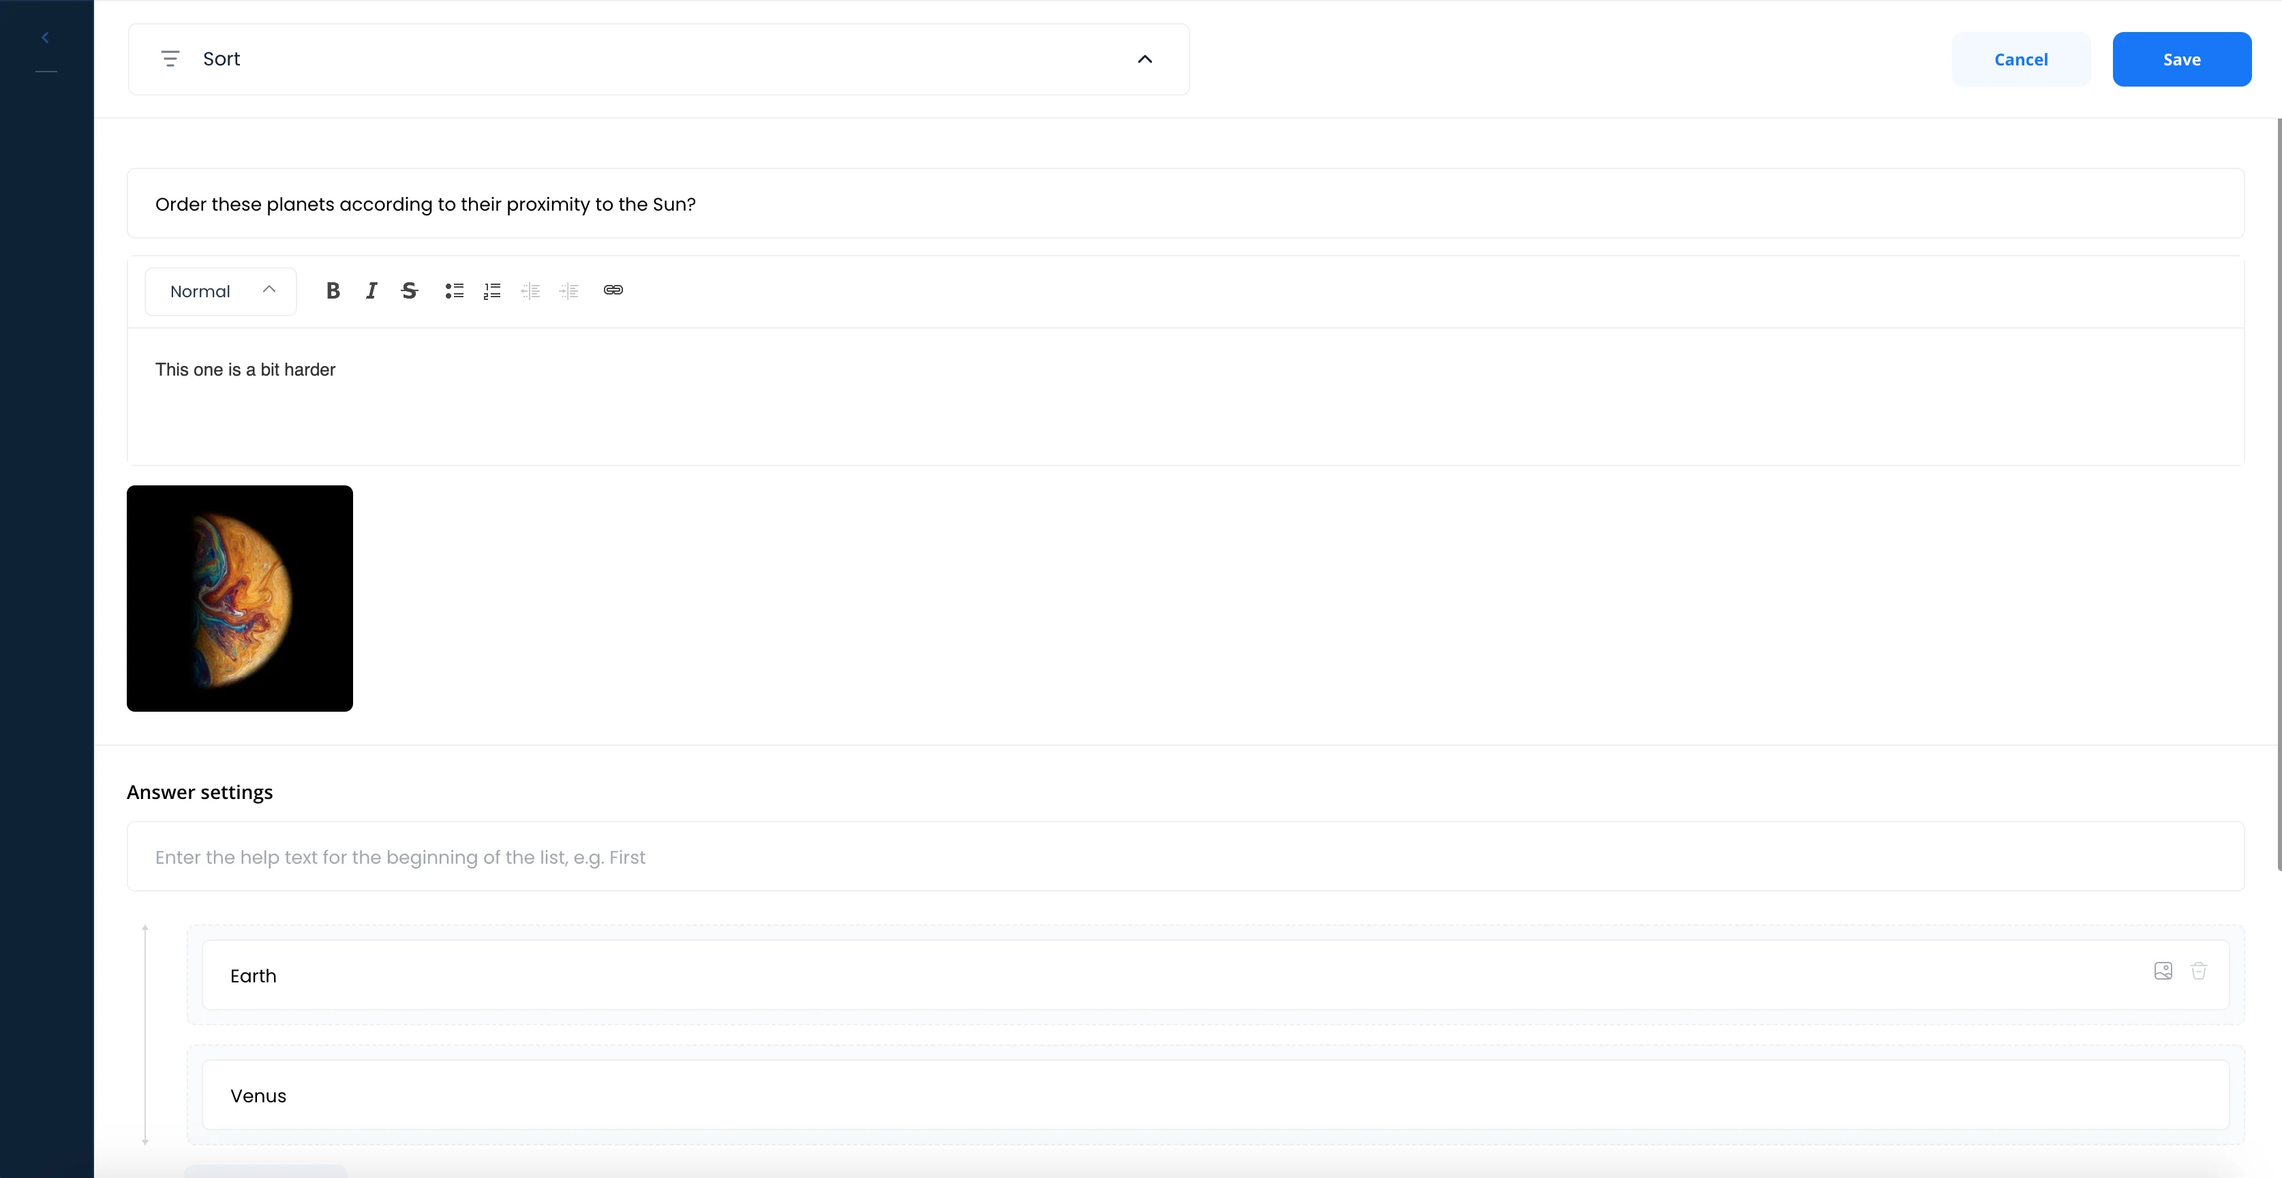This screenshot has height=1178, width=2282.
Task: Click the list-beginning help text field
Action: point(1185,856)
